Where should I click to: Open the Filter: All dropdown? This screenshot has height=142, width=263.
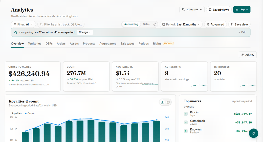pyautogui.click(x=23, y=24)
